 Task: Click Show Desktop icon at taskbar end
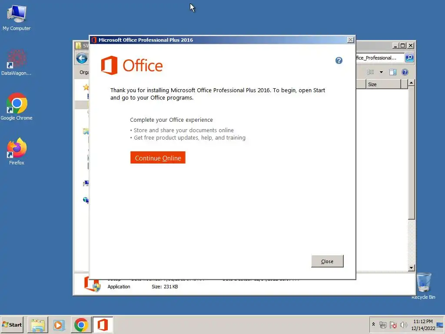[440, 324]
